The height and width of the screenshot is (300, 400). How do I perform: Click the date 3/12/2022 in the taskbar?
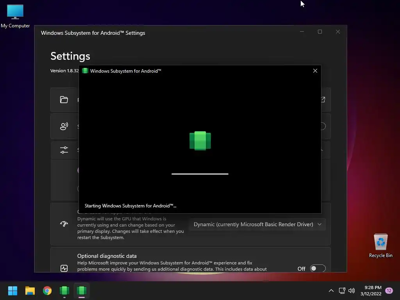click(x=371, y=294)
